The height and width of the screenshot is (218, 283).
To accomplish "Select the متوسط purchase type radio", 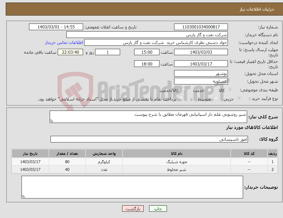I will pos(216,98).
